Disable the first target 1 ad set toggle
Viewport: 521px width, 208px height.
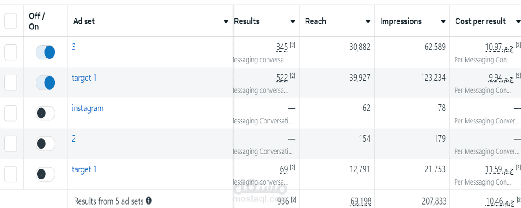[45, 82]
